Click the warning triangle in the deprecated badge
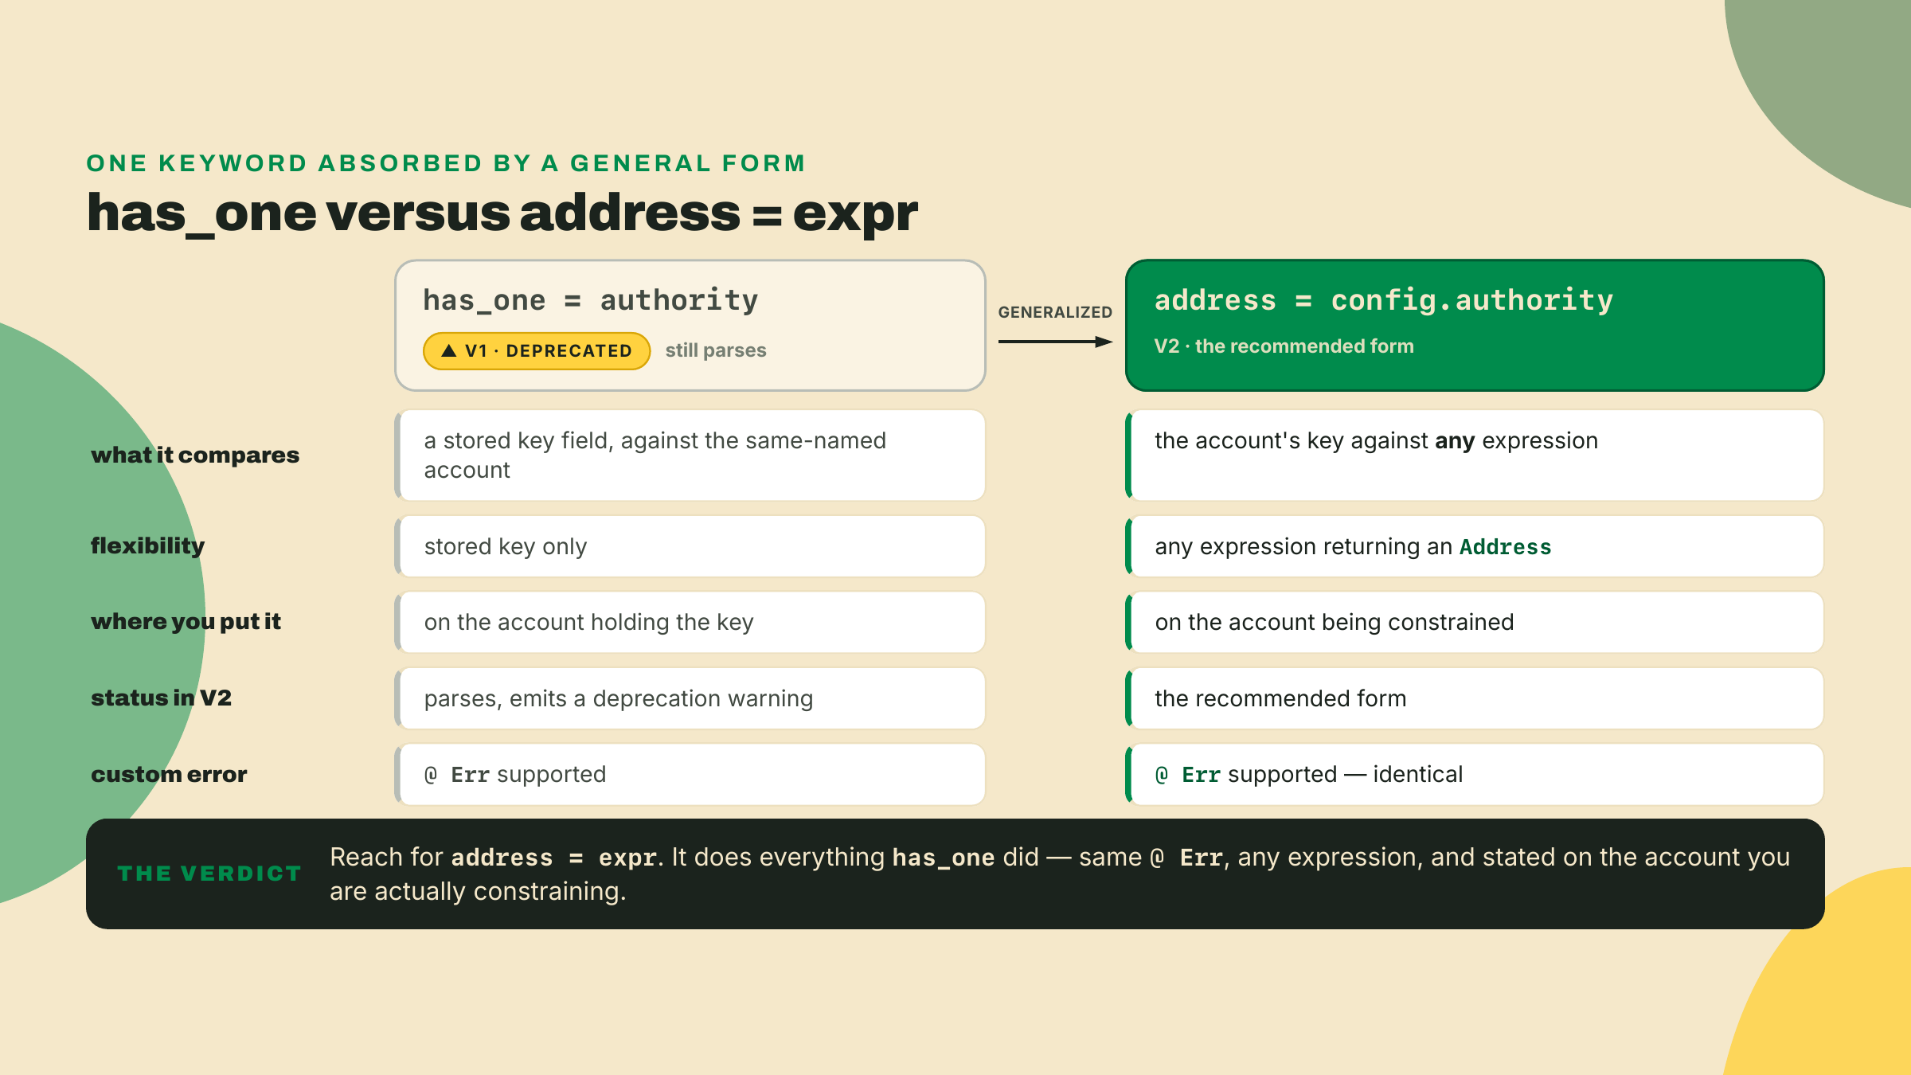The height and width of the screenshot is (1075, 1911). pos(449,350)
